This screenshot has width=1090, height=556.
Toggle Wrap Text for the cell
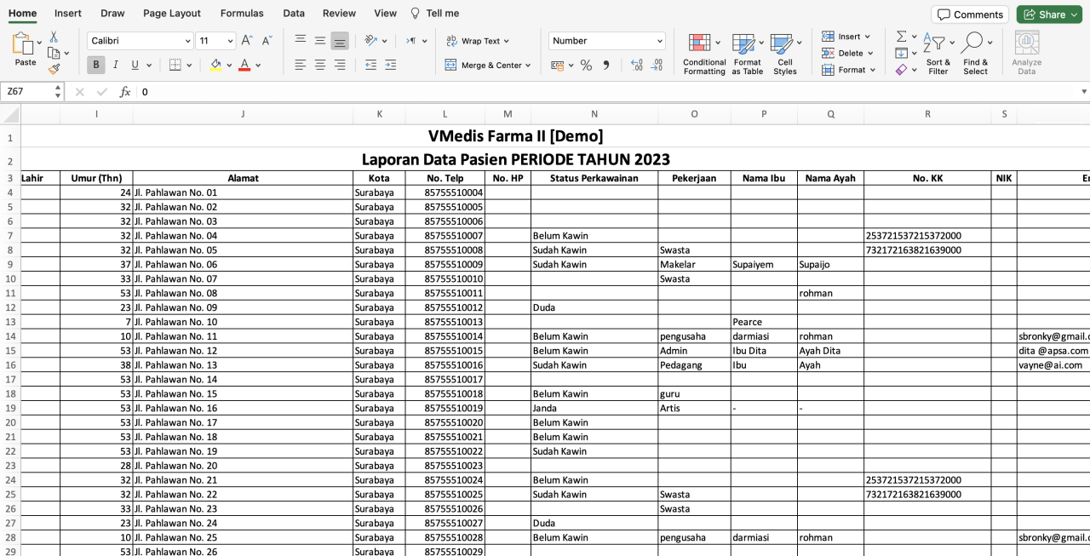pyautogui.click(x=473, y=41)
